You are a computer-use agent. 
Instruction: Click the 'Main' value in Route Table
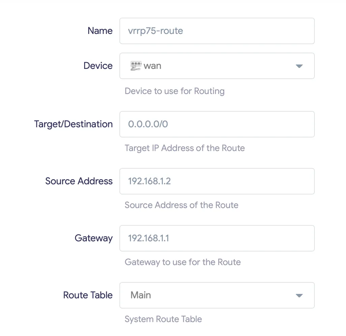(x=141, y=295)
